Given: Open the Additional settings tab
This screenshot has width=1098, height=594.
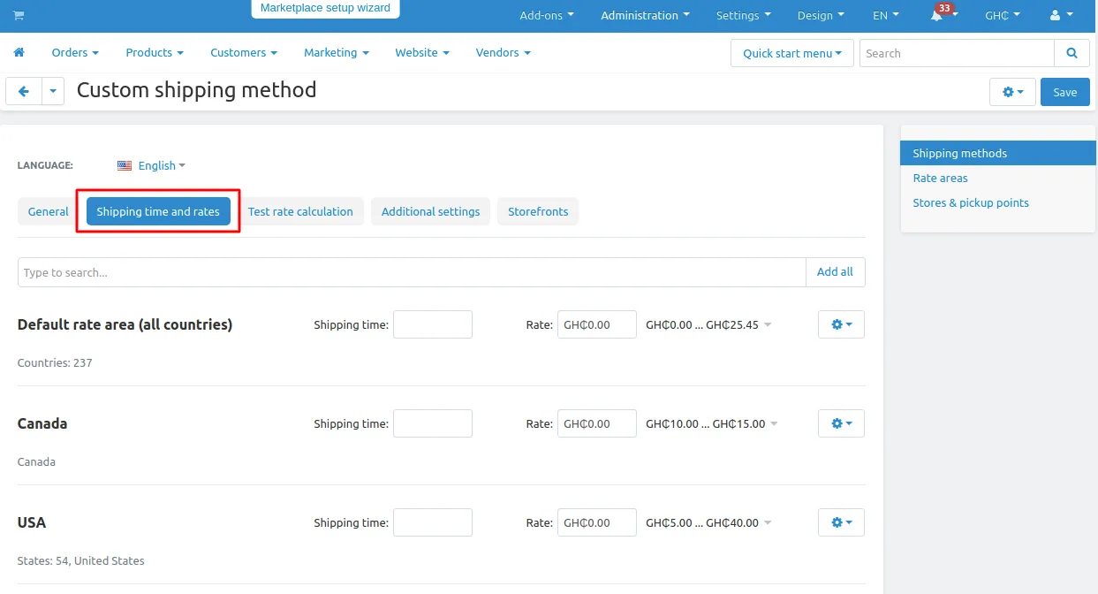Looking at the screenshot, I should tap(431, 211).
